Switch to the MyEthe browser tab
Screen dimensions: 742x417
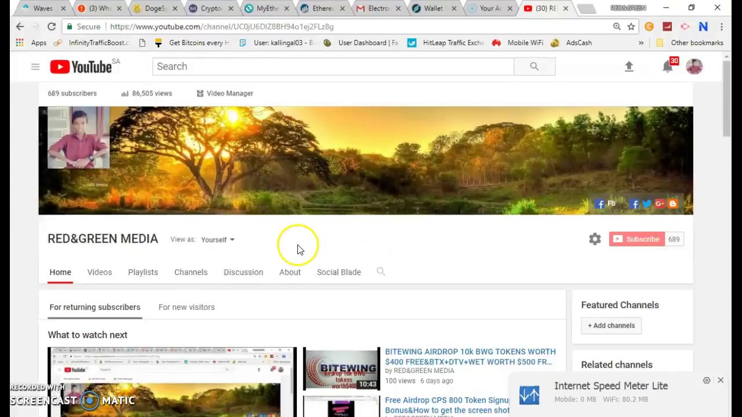(x=267, y=8)
